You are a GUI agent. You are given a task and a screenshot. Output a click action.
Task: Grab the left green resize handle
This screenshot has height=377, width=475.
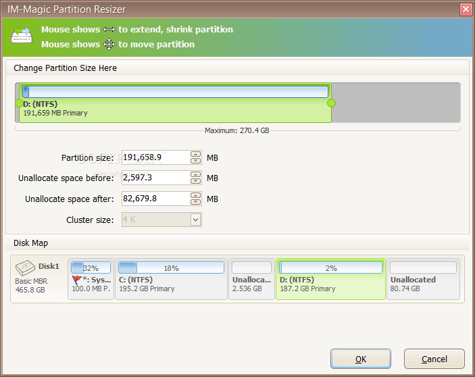19,103
